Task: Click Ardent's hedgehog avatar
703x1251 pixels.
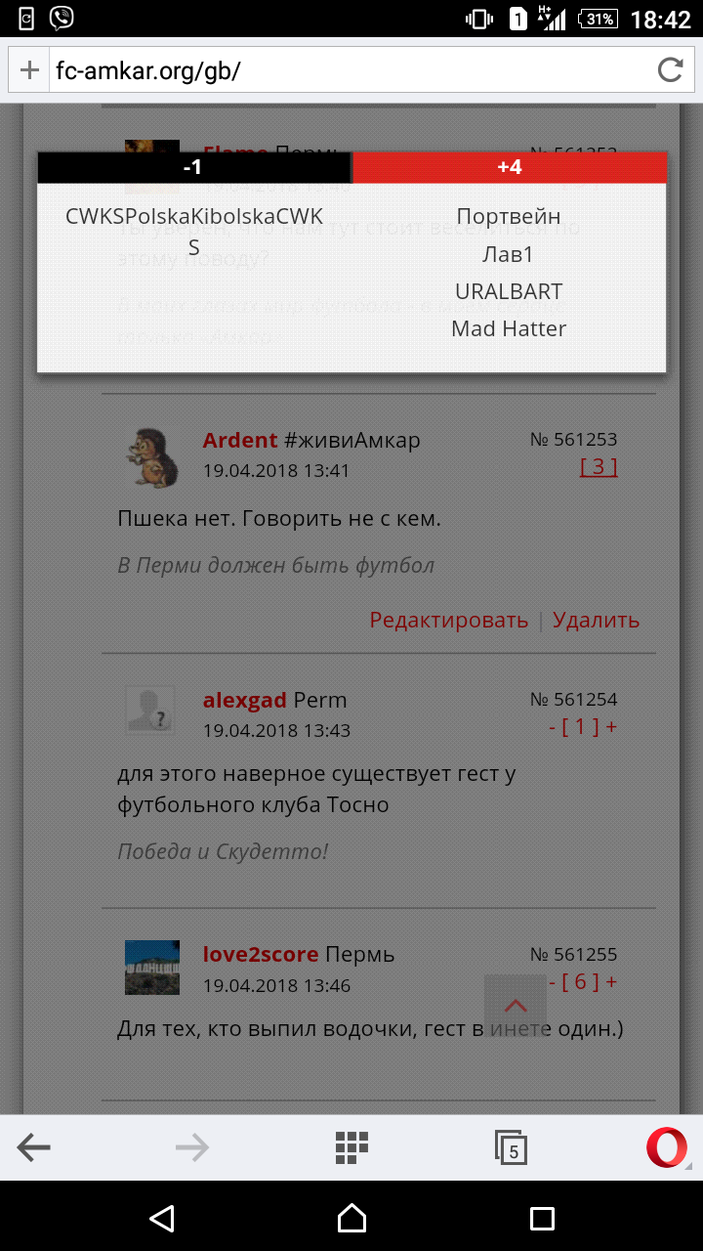Action: 150,456
